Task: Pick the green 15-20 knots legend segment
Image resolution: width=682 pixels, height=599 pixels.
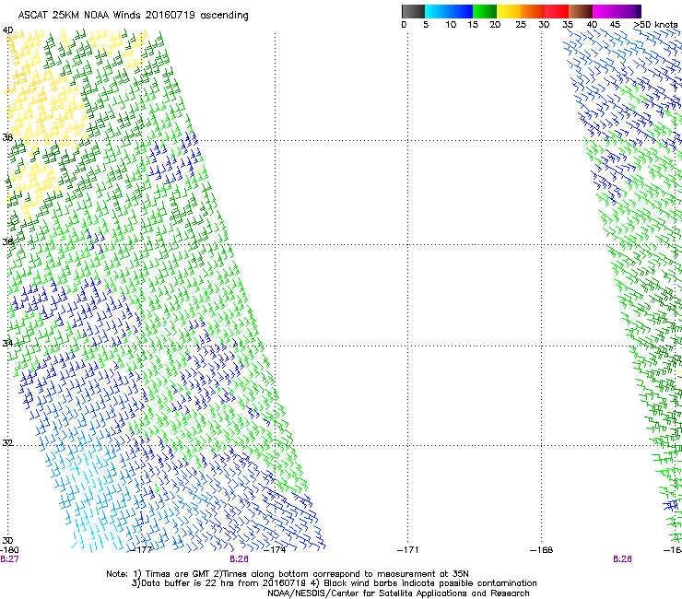Action: [485, 11]
